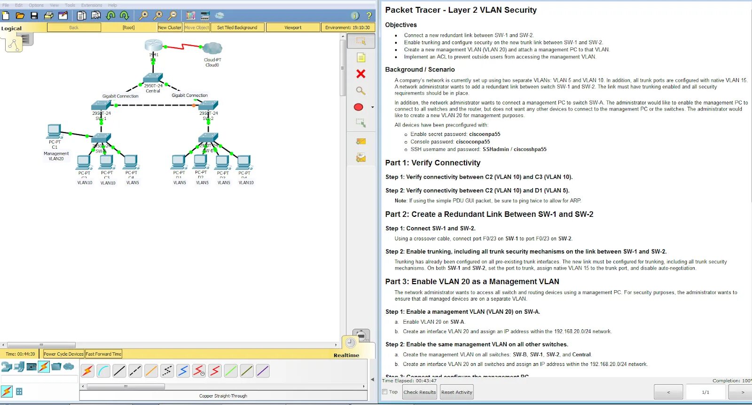Open the Options menu
The width and height of the screenshot is (752, 405).
click(36, 5)
